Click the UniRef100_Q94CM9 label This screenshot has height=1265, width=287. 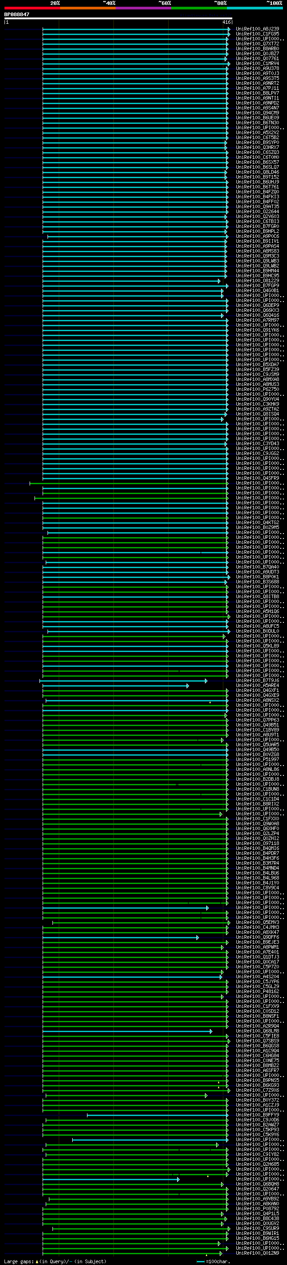click(x=257, y=113)
